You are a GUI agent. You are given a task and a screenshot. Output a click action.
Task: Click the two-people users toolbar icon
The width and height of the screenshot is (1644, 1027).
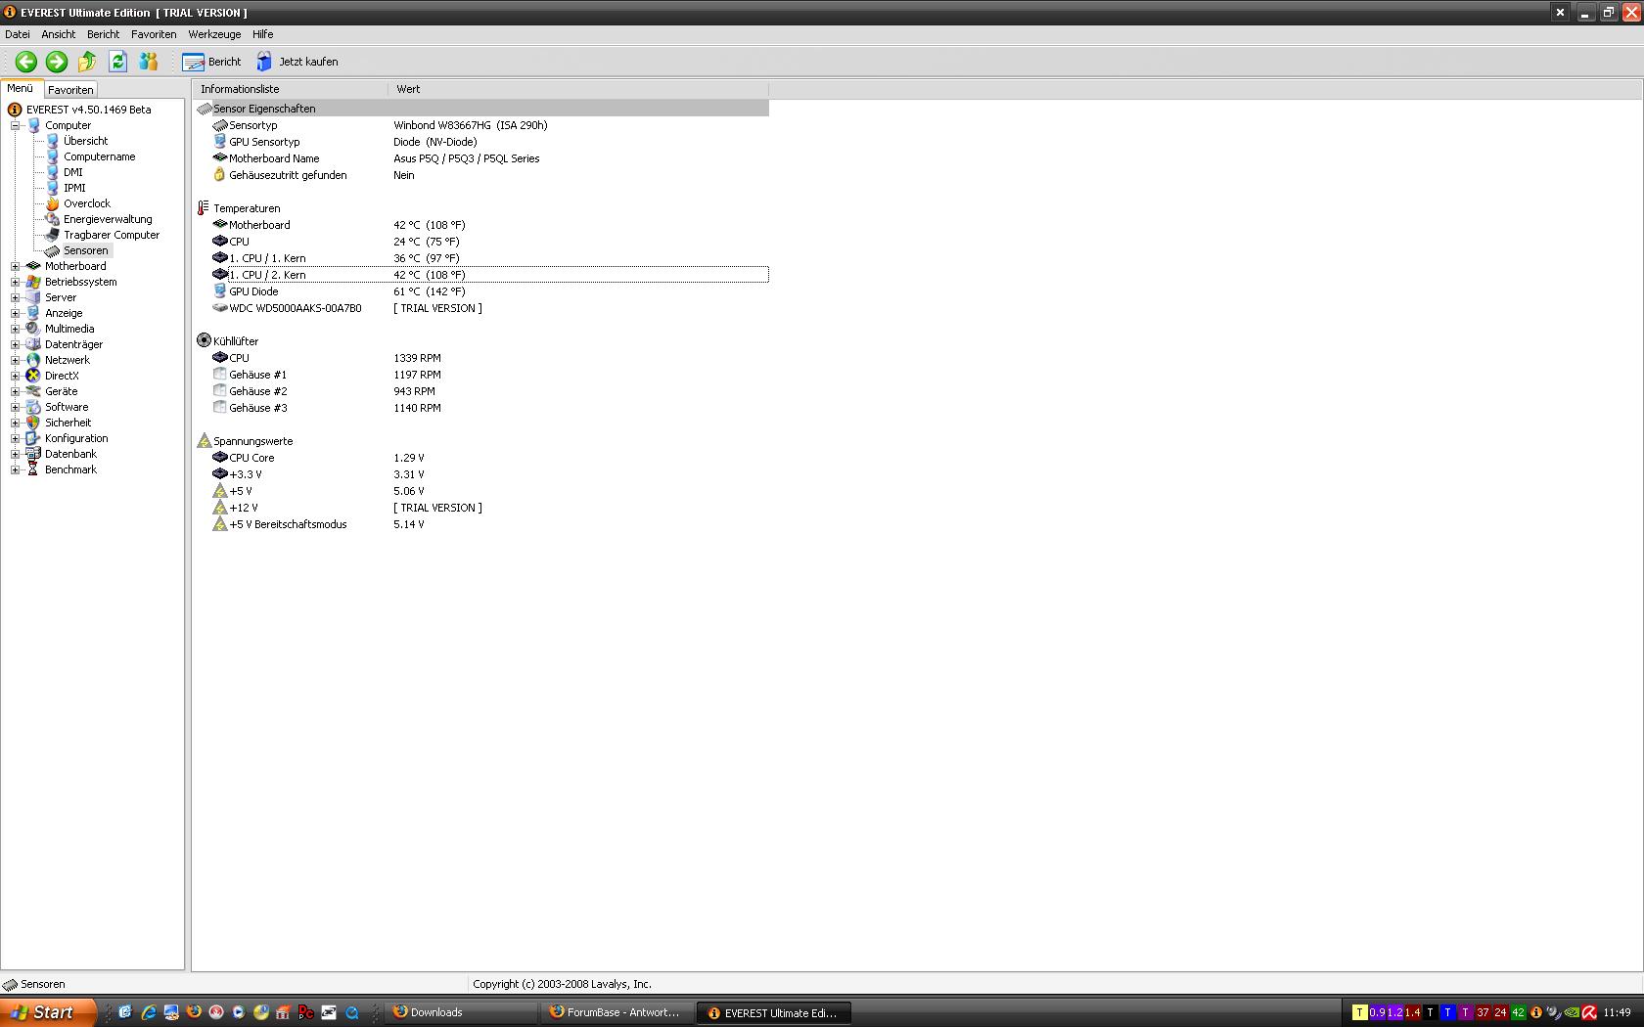pos(148,62)
